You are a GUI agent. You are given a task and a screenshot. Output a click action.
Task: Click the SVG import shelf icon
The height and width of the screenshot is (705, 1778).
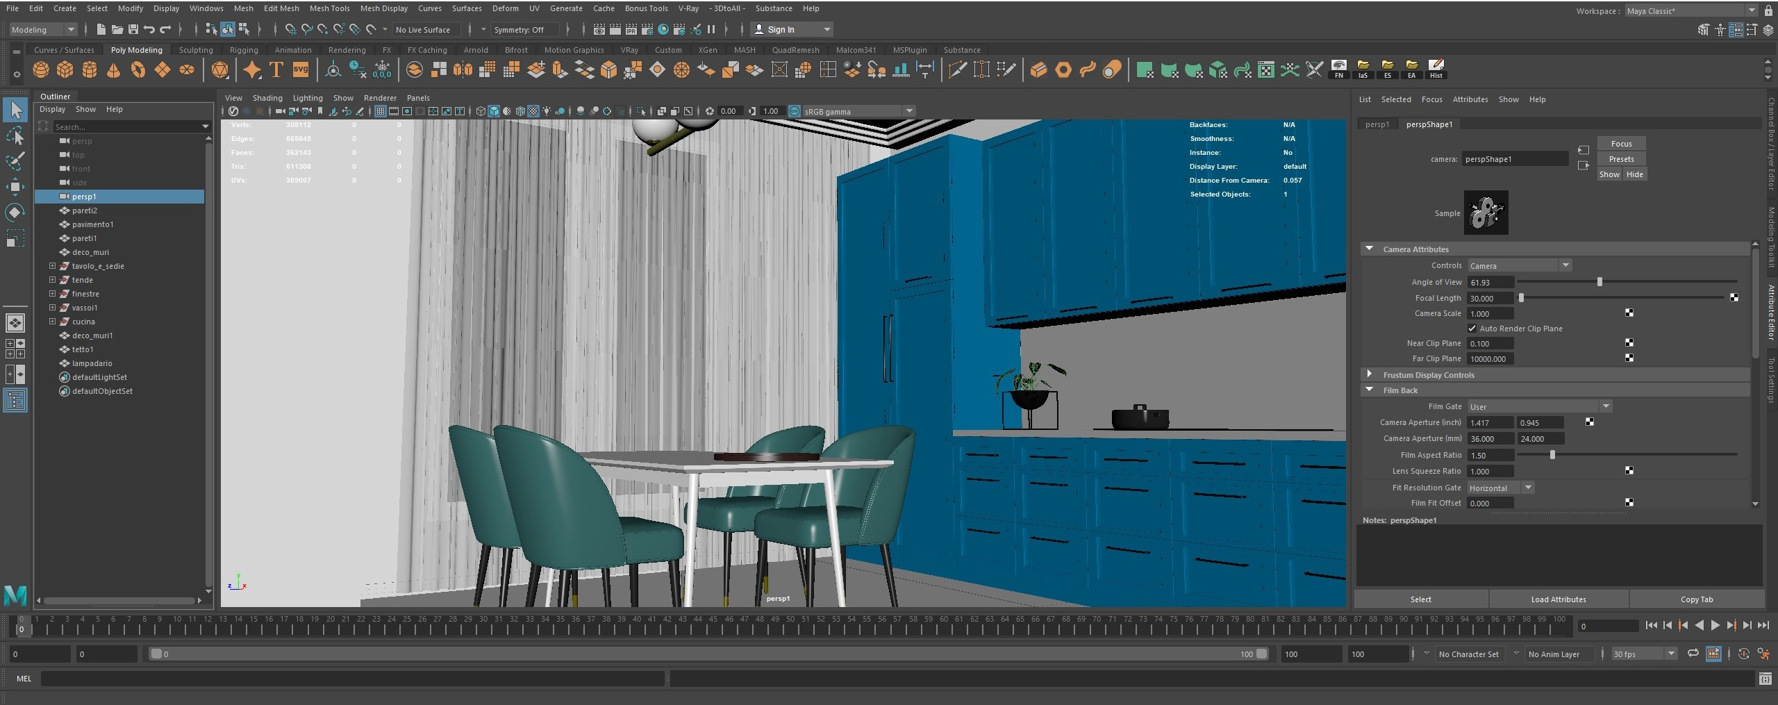pyautogui.click(x=301, y=69)
